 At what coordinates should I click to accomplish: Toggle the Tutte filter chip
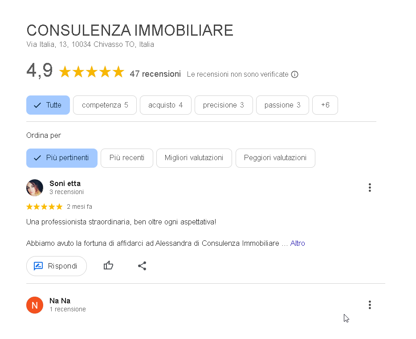pyautogui.click(x=48, y=105)
